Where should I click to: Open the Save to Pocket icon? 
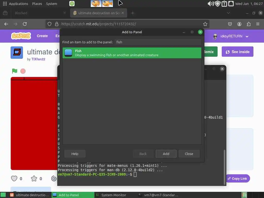[x=230, y=24]
